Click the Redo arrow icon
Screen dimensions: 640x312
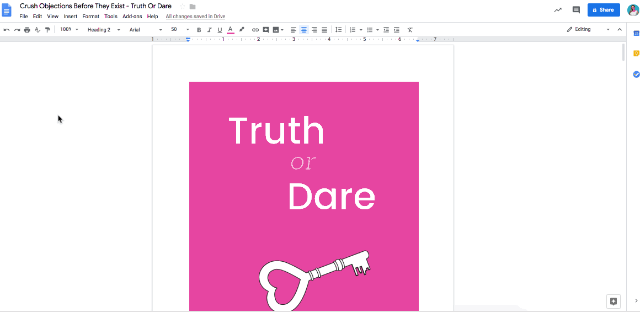[17, 30]
